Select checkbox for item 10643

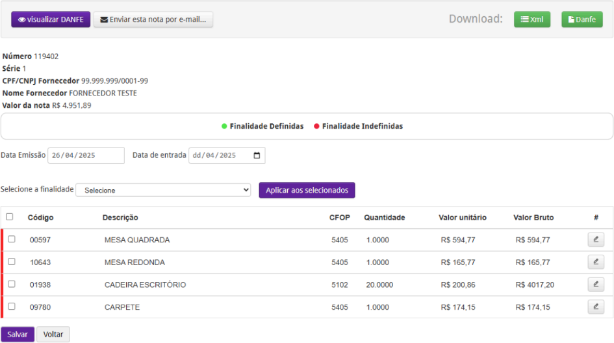point(12,262)
